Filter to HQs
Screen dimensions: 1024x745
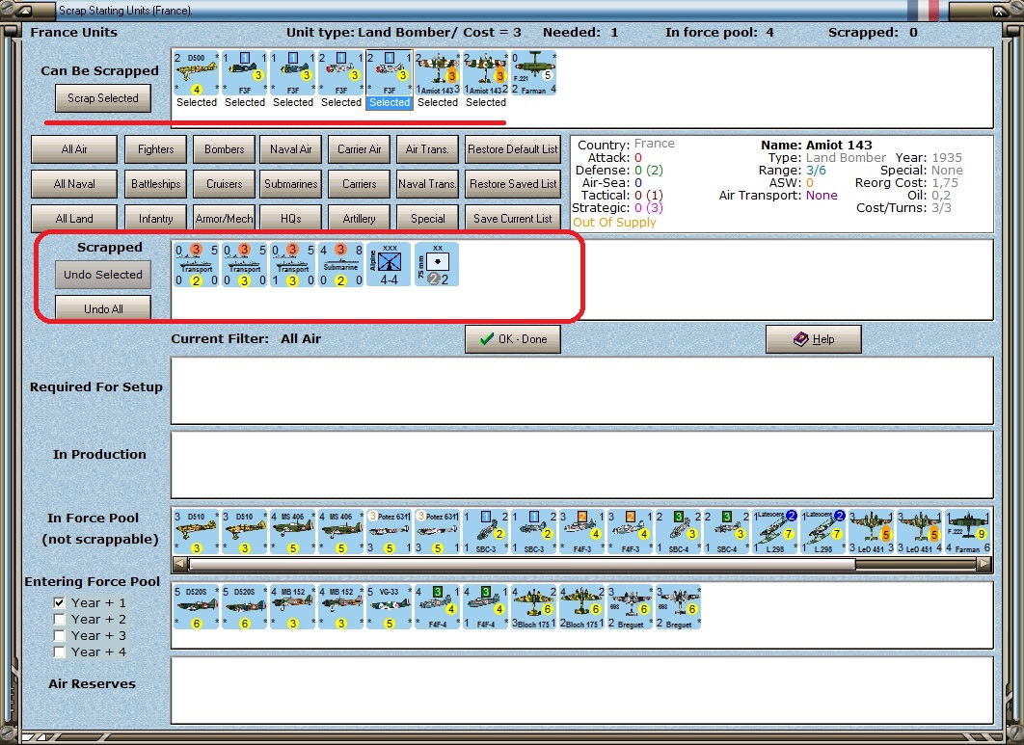(290, 219)
